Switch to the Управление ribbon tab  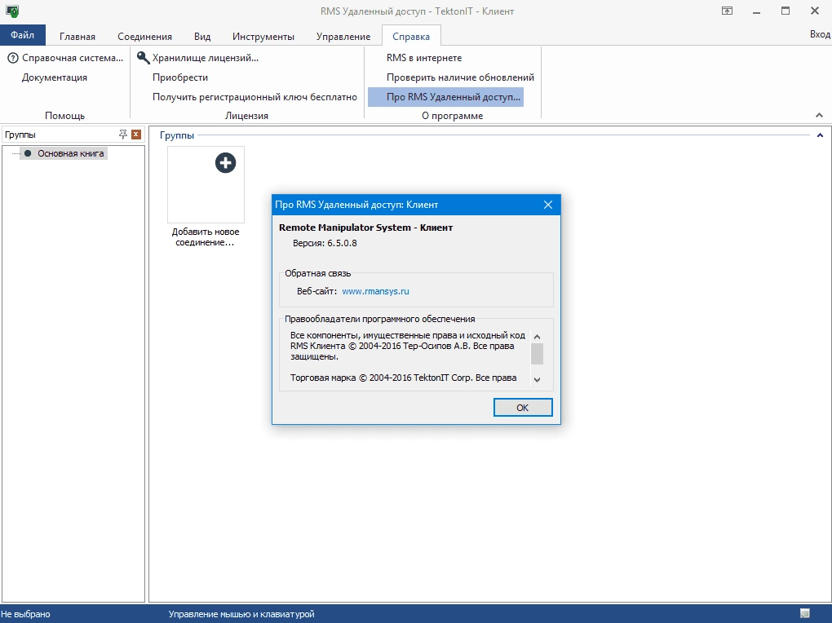[x=343, y=37]
